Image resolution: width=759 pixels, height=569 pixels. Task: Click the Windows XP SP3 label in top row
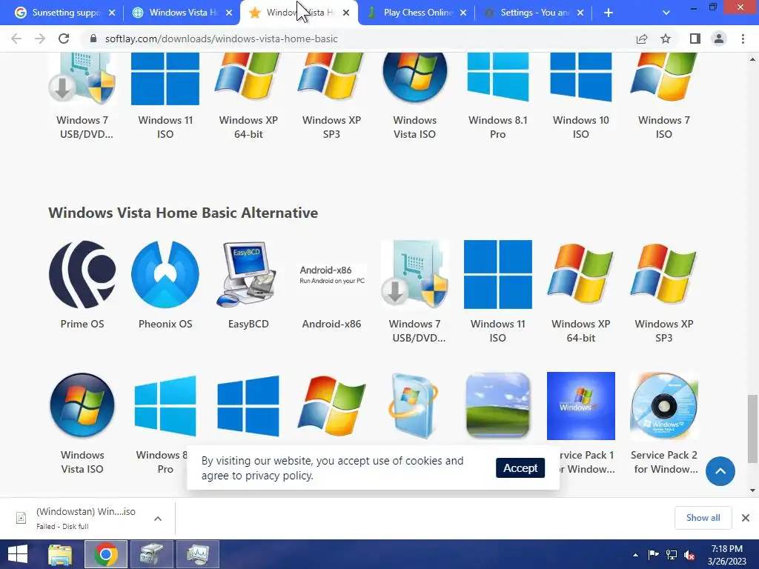[331, 127]
